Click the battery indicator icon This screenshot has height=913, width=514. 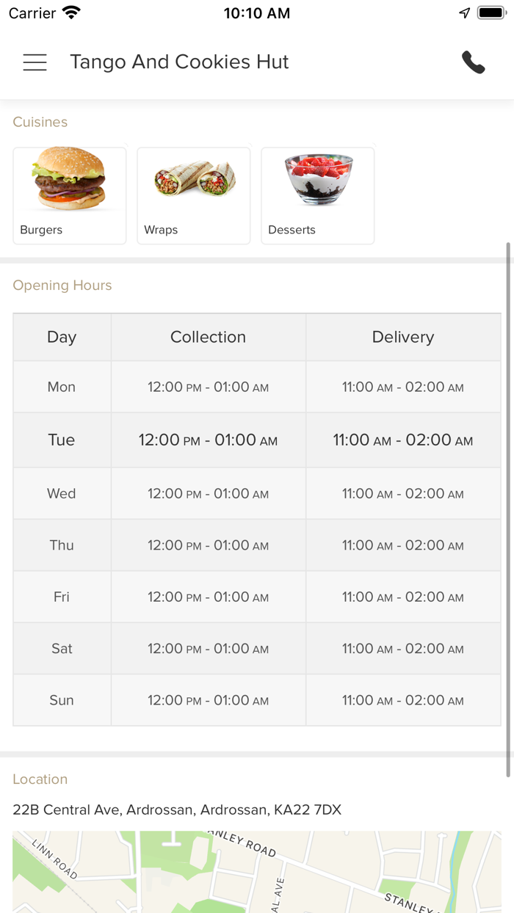click(491, 13)
